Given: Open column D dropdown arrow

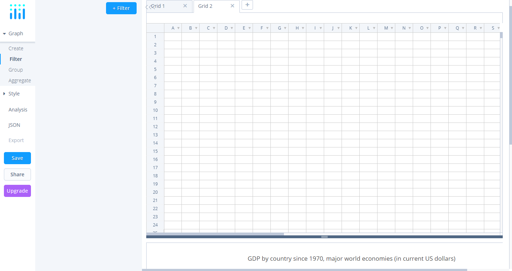Looking at the screenshot, I should point(232,28).
